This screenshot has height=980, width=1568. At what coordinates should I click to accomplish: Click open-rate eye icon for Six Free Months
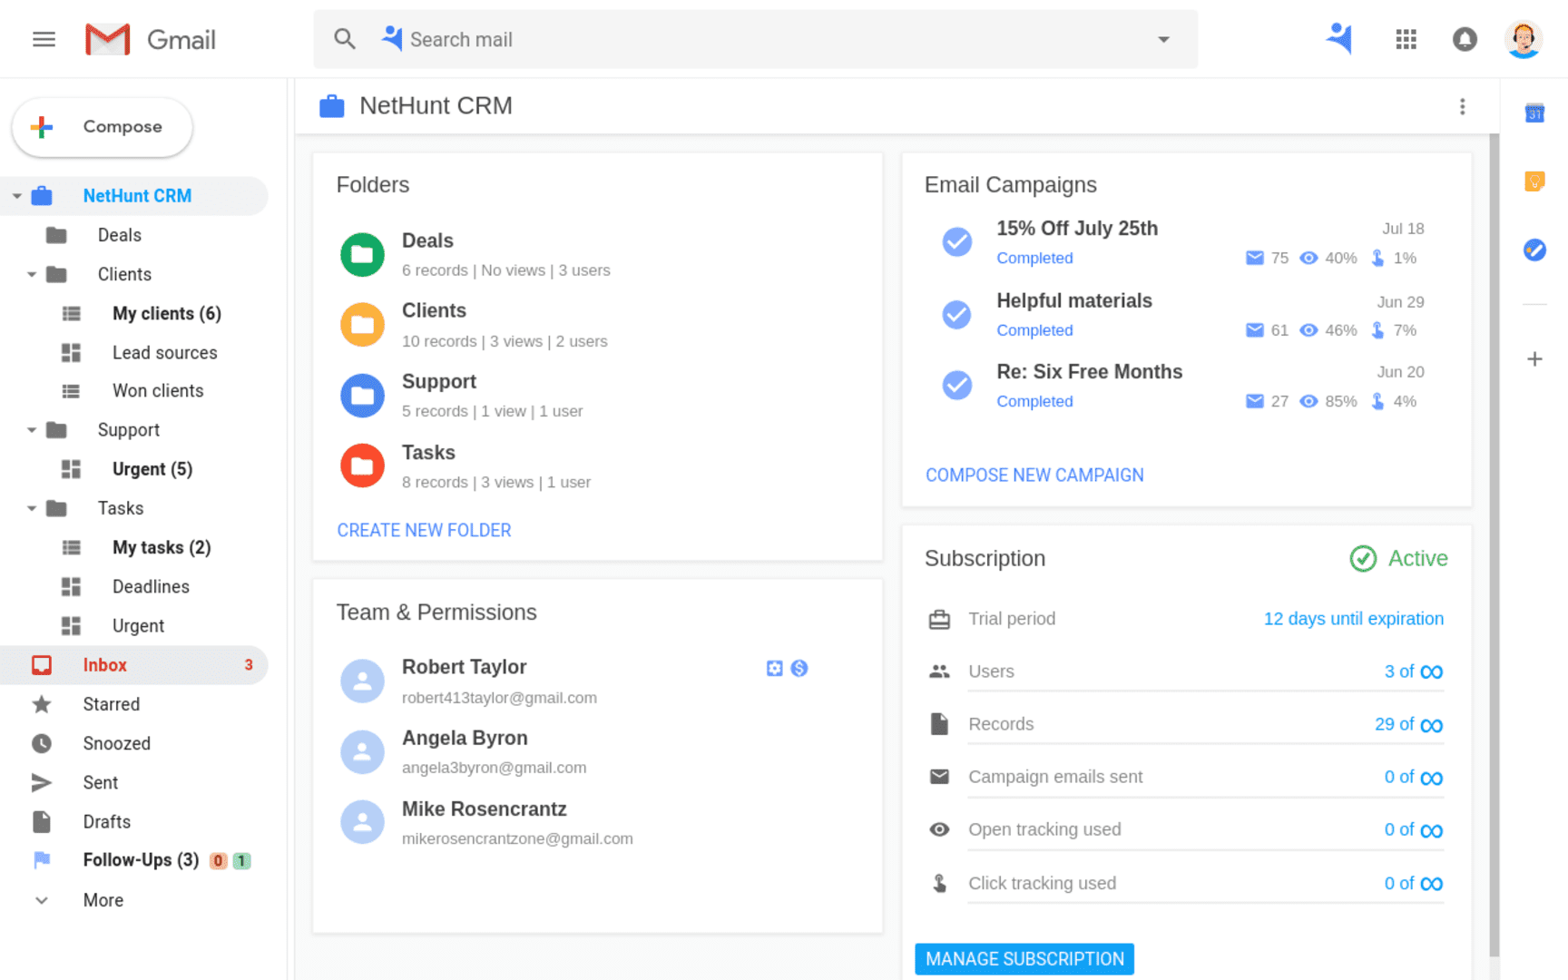(1308, 401)
